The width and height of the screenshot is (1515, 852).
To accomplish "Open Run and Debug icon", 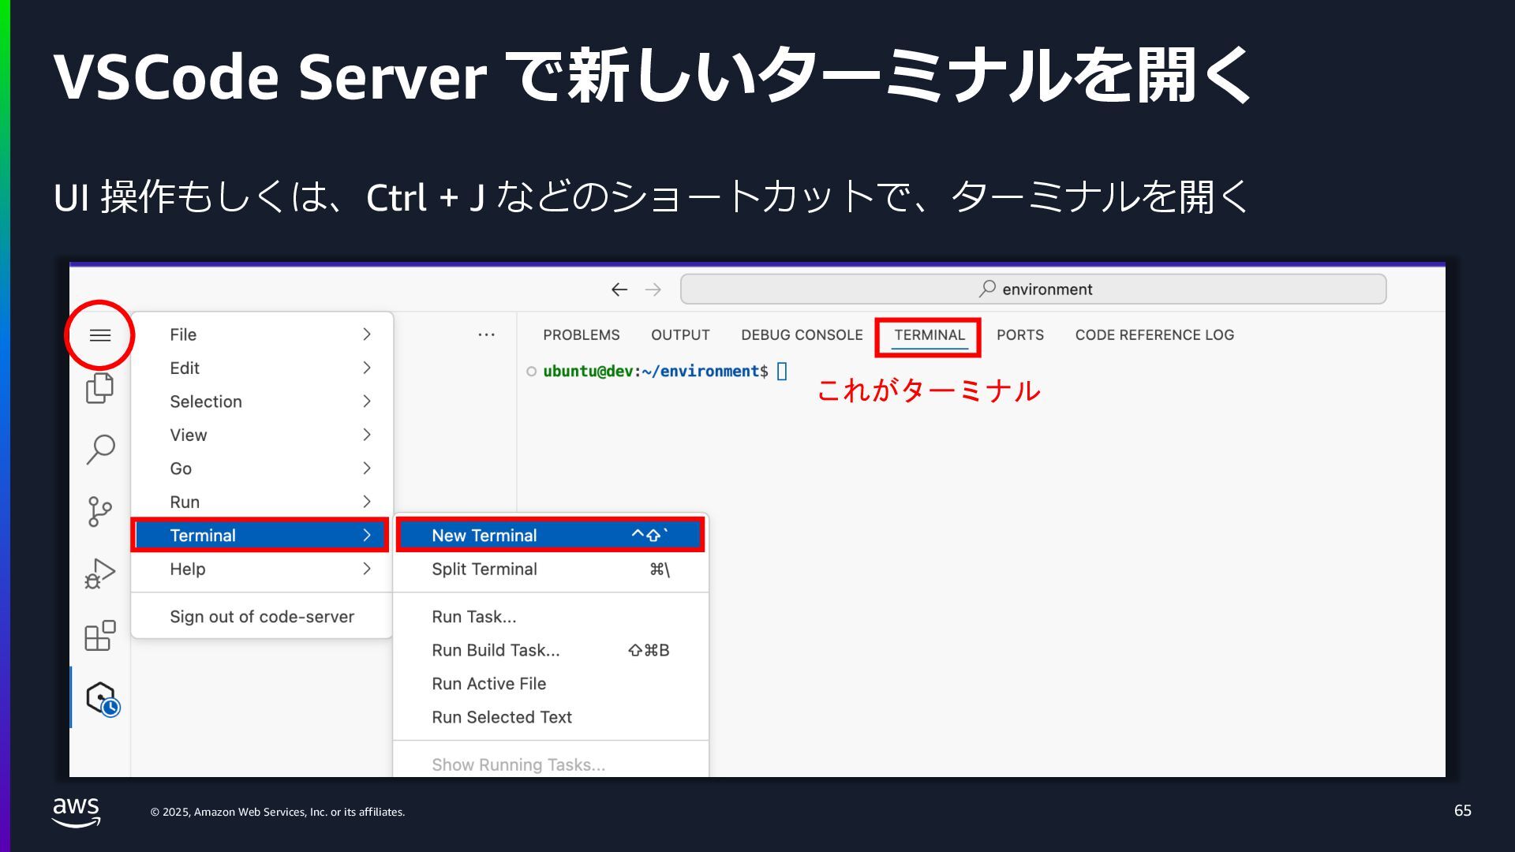I will tap(100, 574).
